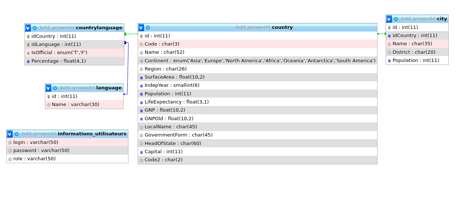458x207 pixels.
Task: Select column Name : char(52) in country
Action: pyautogui.click(x=258, y=52)
